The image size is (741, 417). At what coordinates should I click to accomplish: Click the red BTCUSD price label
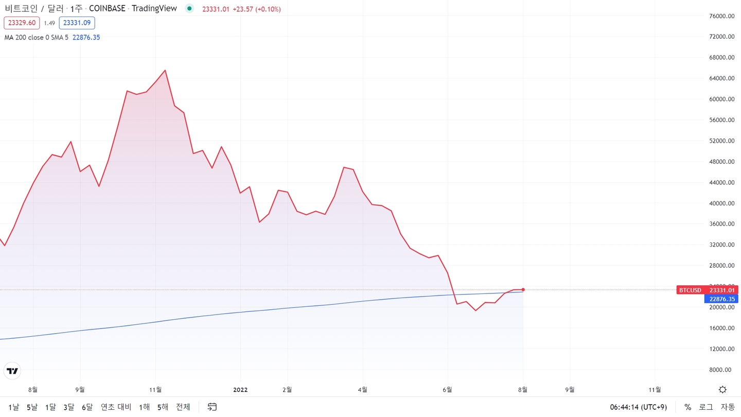pos(707,290)
